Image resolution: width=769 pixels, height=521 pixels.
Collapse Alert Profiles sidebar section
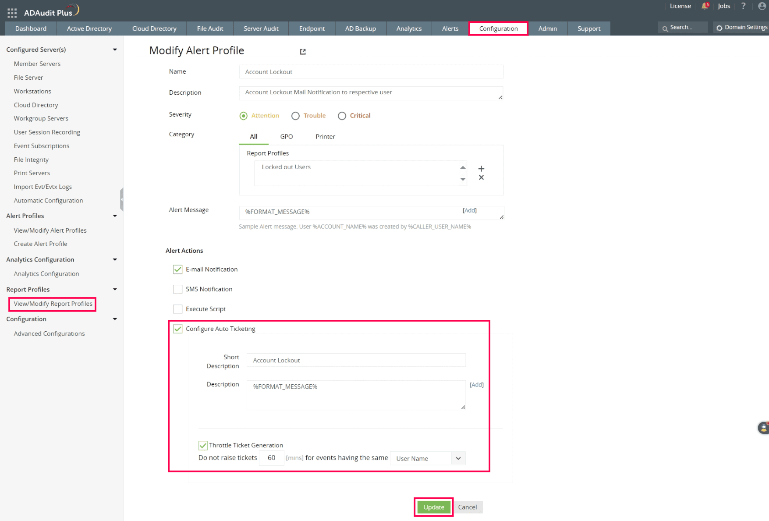click(115, 216)
